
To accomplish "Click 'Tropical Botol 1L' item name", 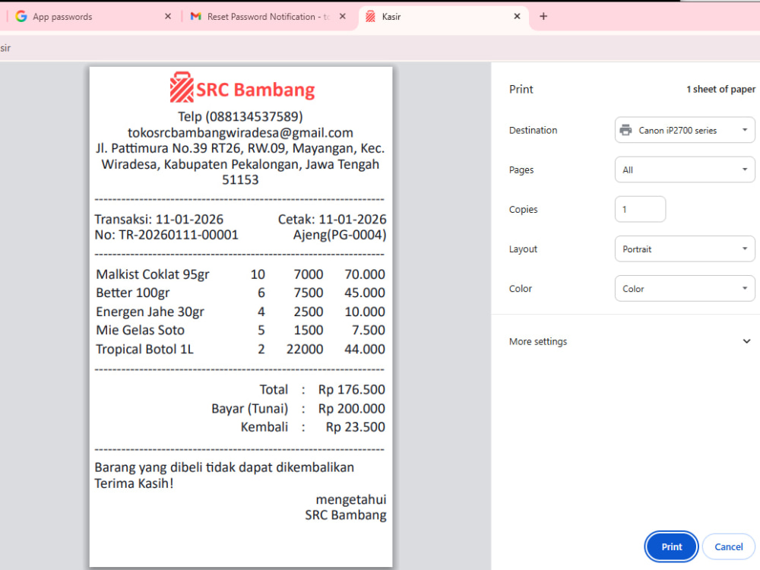I will pos(144,349).
